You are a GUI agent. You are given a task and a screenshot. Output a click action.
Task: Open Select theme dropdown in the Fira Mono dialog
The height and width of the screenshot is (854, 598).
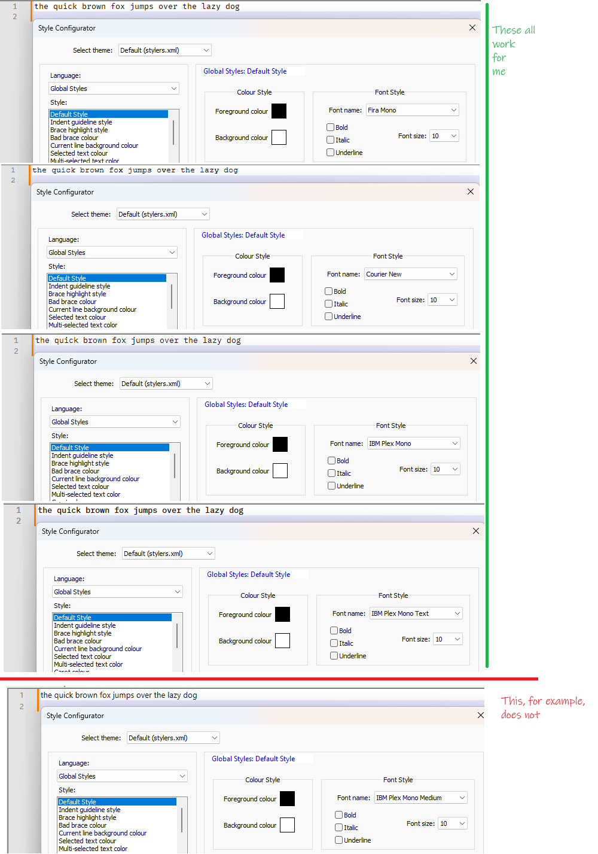(x=164, y=50)
